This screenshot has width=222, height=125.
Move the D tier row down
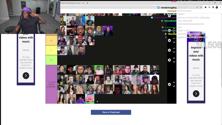tap(174, 62)
